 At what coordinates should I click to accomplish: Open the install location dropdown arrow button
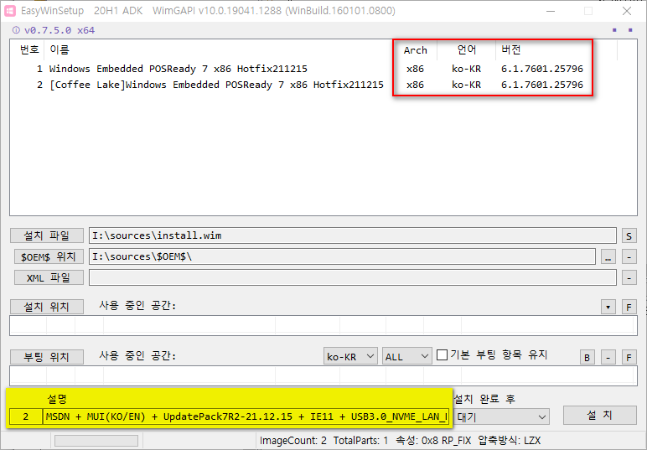608,307
